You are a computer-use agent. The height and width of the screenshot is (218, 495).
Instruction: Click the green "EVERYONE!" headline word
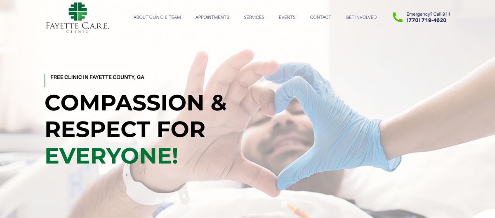(x=112, y=156)
